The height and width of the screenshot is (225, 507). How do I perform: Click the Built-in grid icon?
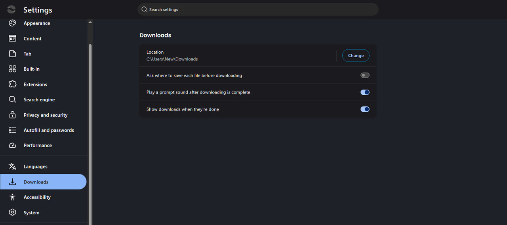[x=12, y=69]
